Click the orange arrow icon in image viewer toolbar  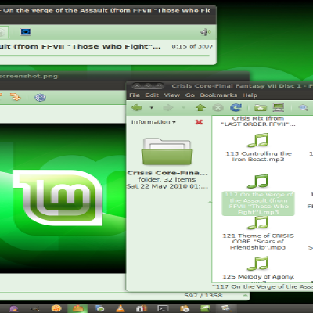click(x=16, y=97)
